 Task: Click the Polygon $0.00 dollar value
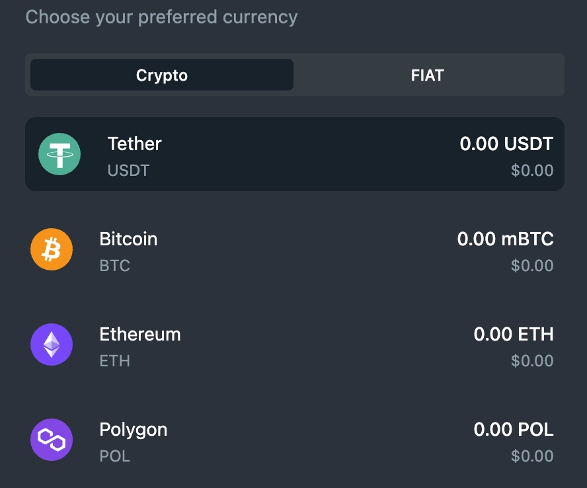coord(532,456)
